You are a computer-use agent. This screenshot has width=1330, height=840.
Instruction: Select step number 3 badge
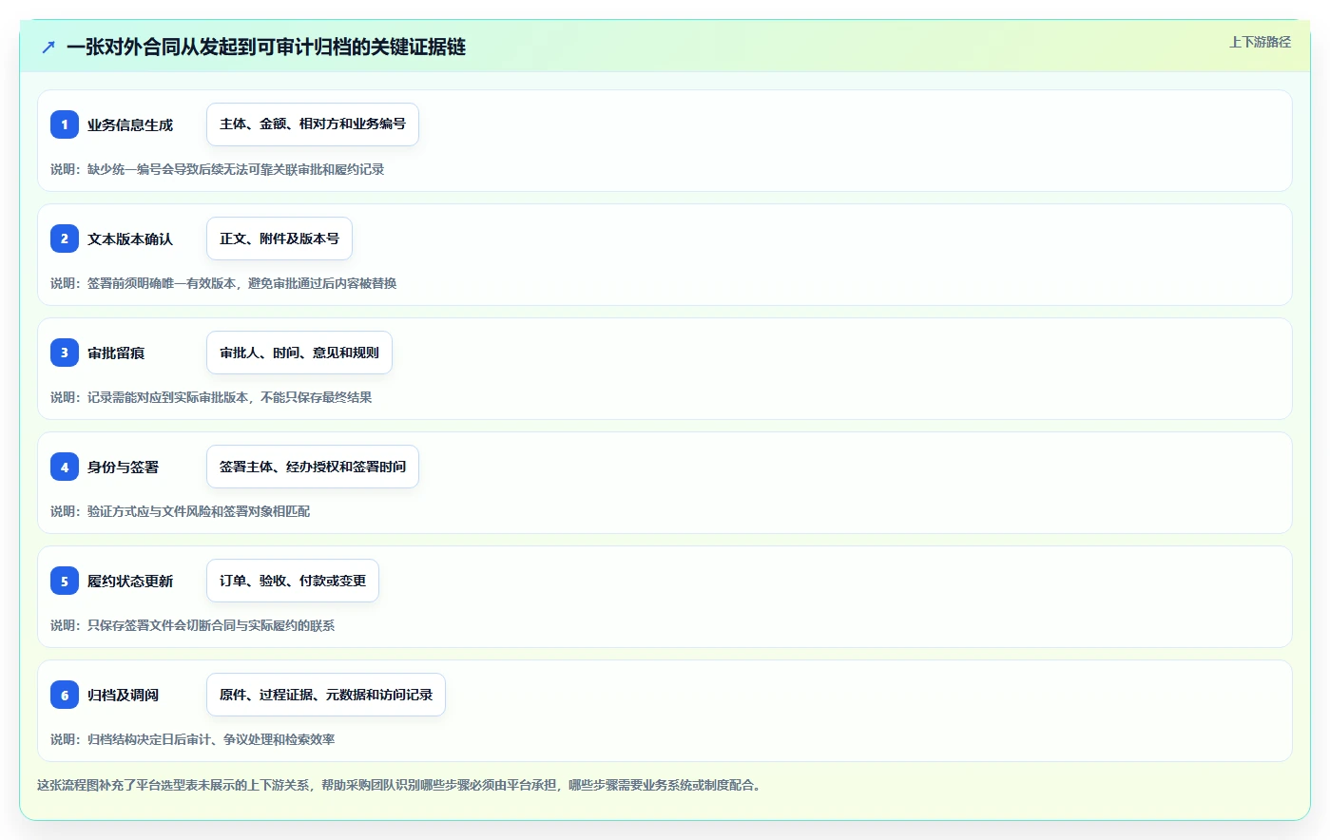65,353
